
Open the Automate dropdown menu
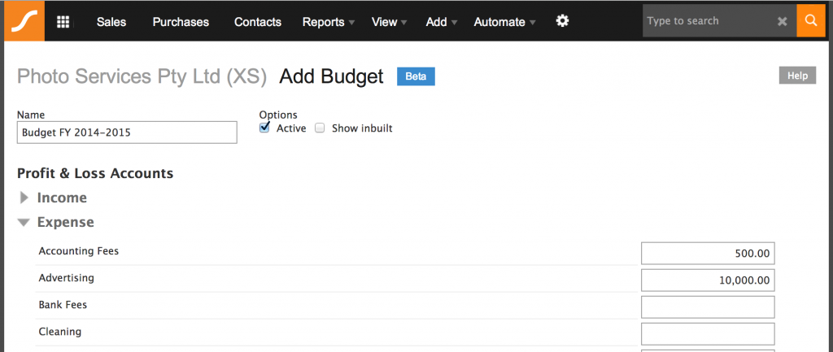point(504,22)
